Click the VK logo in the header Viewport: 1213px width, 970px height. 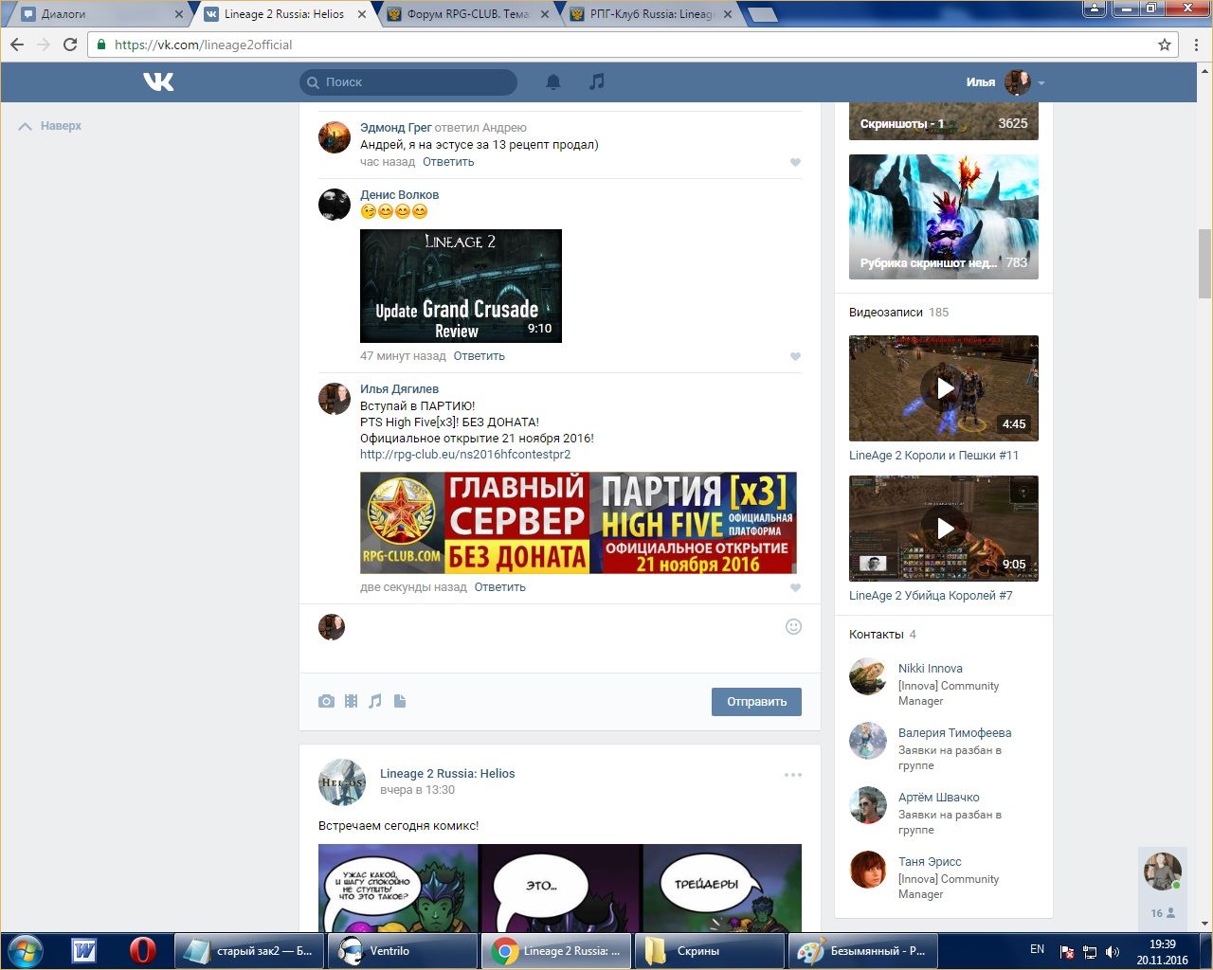coord(158,82)
